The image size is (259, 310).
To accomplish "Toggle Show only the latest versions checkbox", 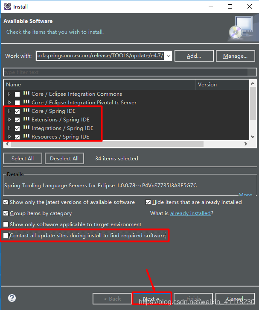I will tap(6, 202).
